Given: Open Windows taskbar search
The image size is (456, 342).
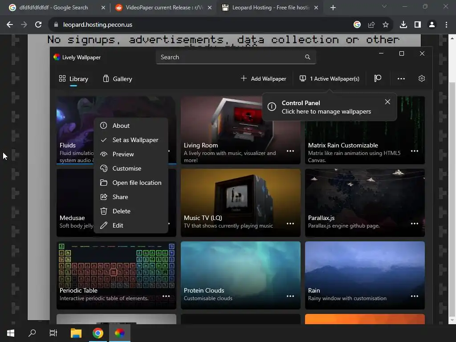Looking at the screenshot, I should (32, 333).
